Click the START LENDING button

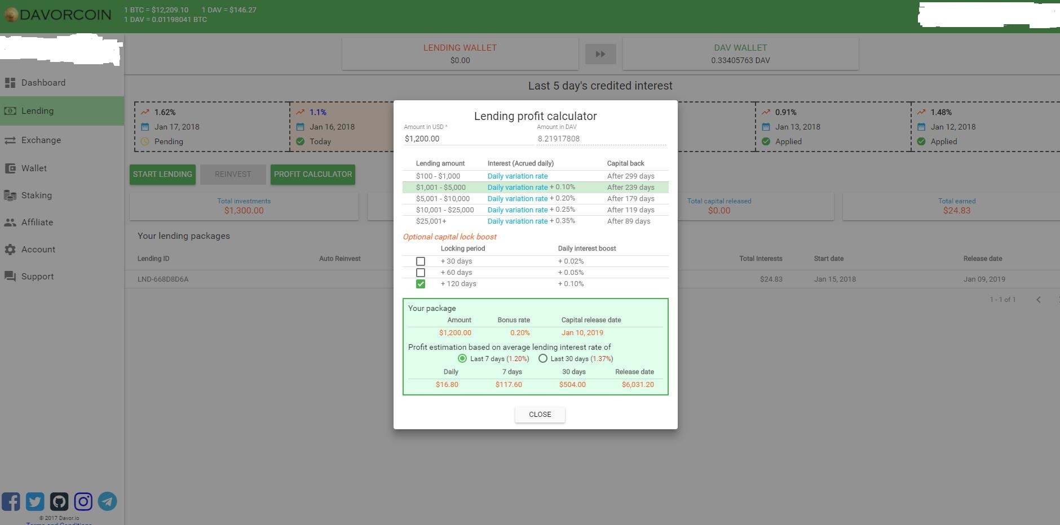click(x=162, y=175)
